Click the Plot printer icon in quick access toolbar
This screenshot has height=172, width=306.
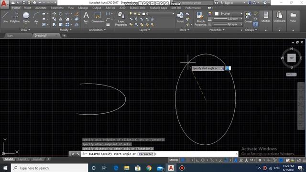pyautogui.click(x=34, y=3)
